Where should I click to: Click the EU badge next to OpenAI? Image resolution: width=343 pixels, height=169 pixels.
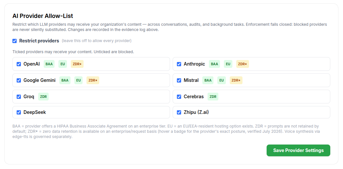(x=63, y=64)
